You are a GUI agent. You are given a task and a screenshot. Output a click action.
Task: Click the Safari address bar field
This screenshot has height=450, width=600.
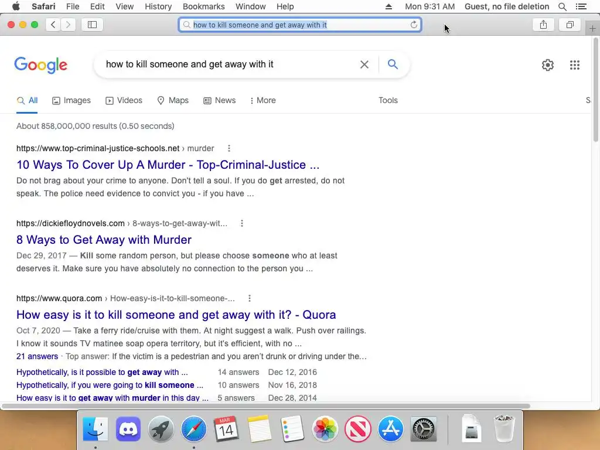300,25
